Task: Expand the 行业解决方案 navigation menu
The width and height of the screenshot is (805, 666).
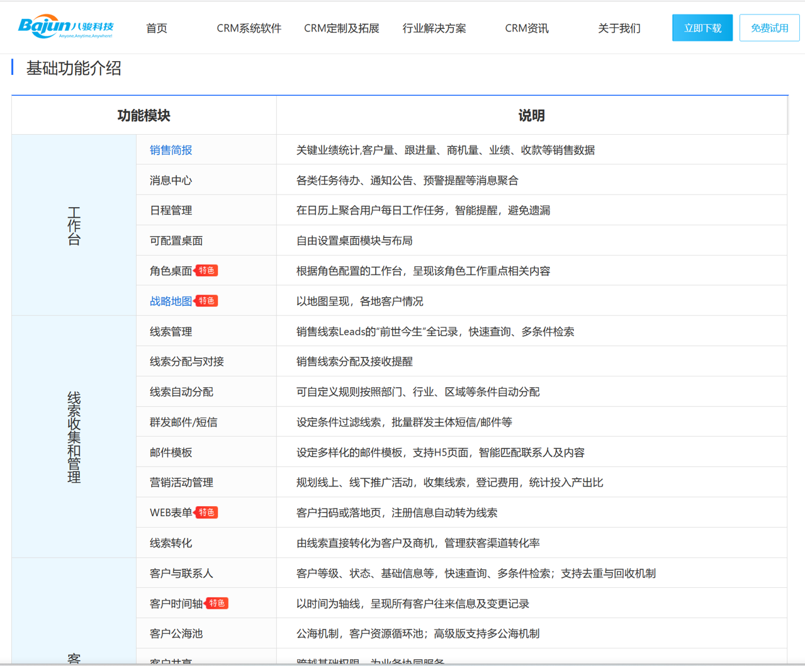Action: point(434,28)
